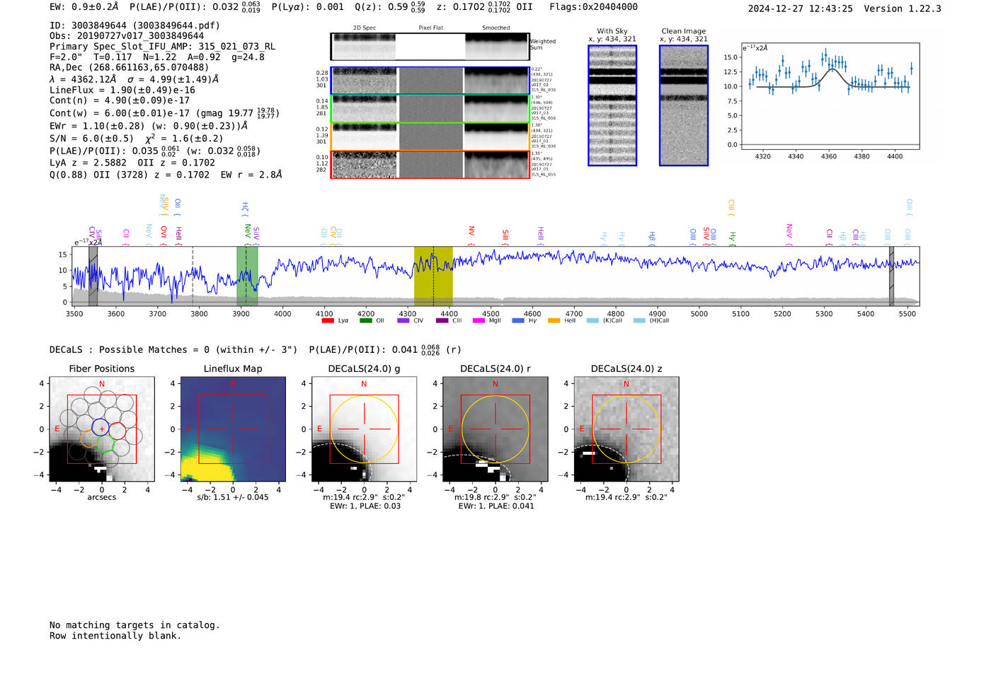Open the Fiber Positions thumbnail
This screenshot has width=991, height=674.
coord(102,429)
